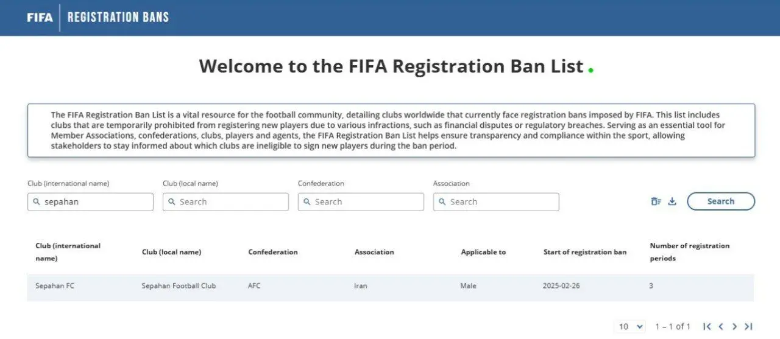Screen dimensions: 780x339
Task: Click the Registration Bans header title
Action: pos(118,18)
